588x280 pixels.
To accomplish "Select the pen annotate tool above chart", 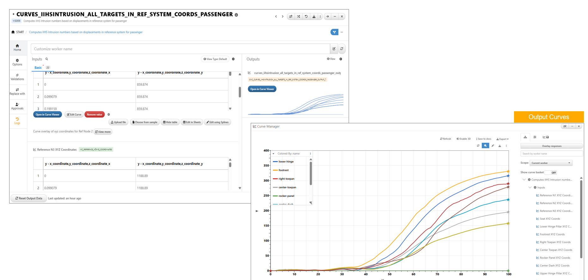I will (493, 146).
